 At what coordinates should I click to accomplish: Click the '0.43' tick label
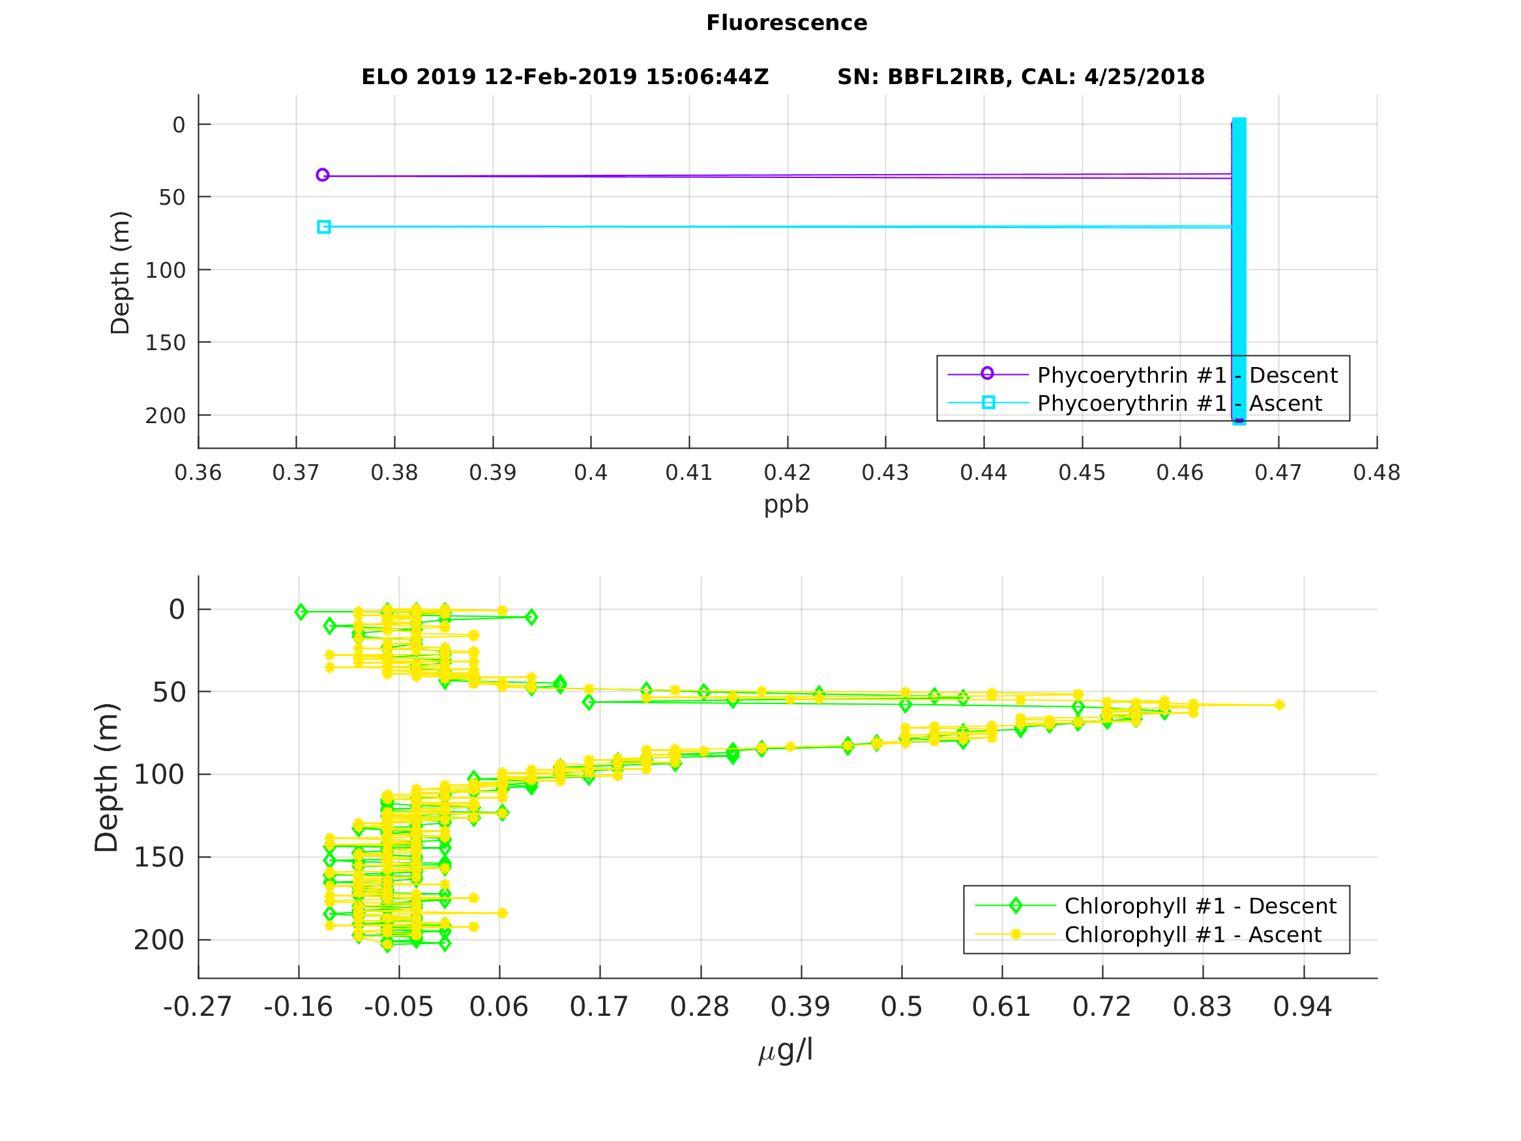point(885,473)
